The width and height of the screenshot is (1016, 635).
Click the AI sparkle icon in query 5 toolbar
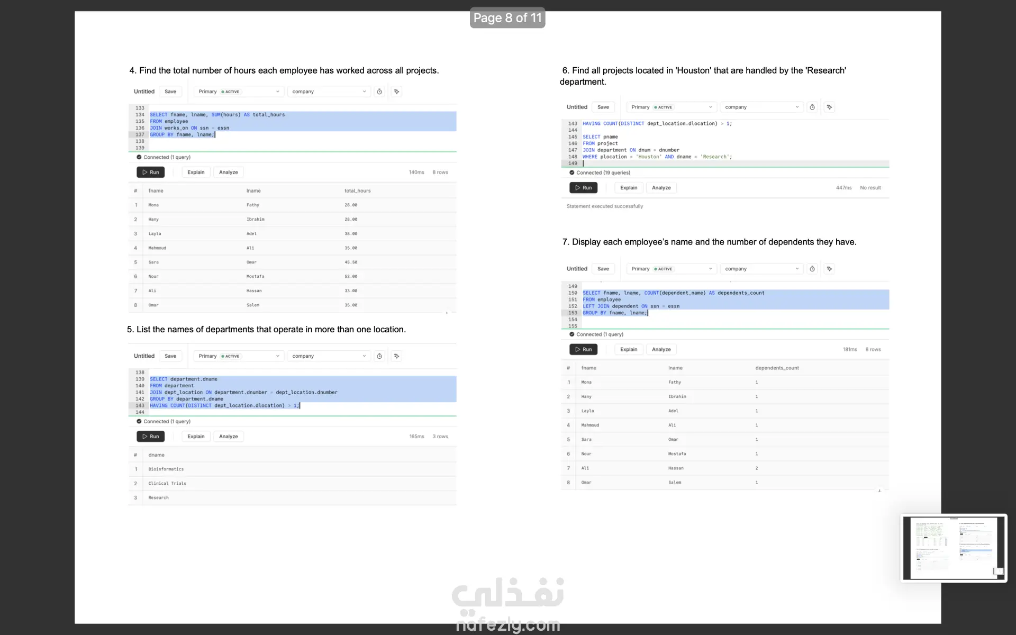coord(397,356)
